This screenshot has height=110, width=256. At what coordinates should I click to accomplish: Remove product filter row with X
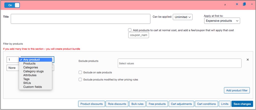[248, 60]
